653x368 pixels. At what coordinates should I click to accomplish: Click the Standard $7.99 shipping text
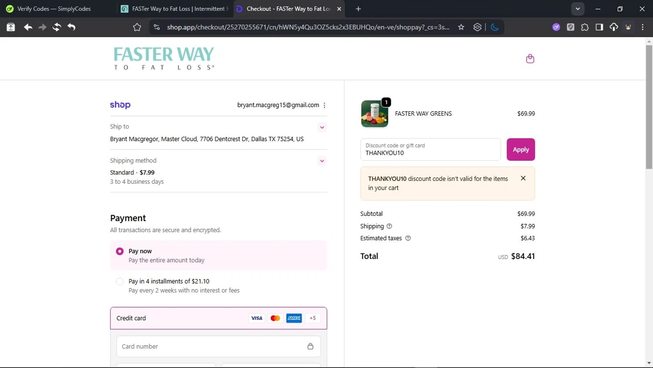click(x=132, y=172)
